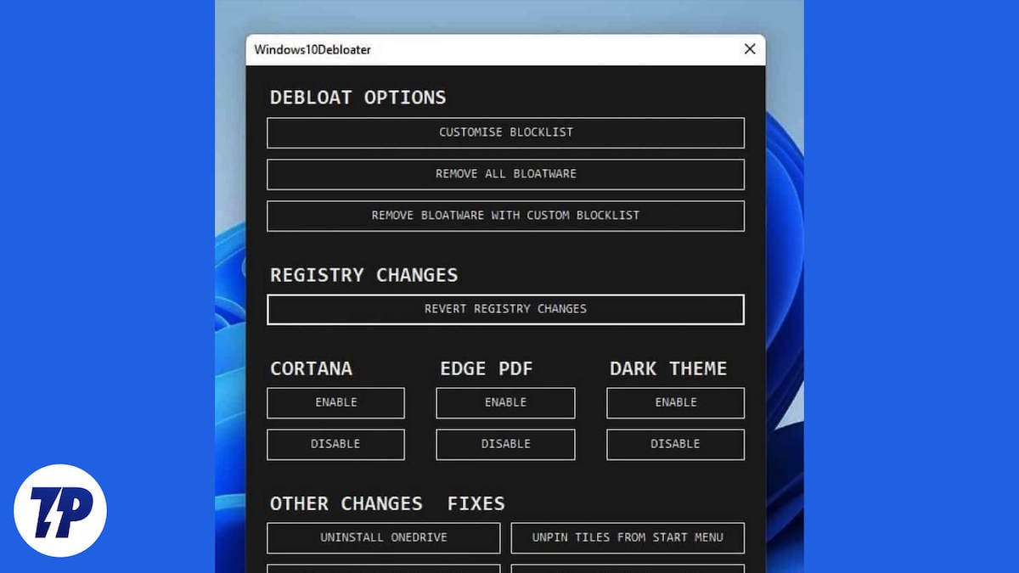The width and height of the screenshot is (1019, 573).
Task: Click the Other Changes Fixes heading
Action: (x=387, y=503)
